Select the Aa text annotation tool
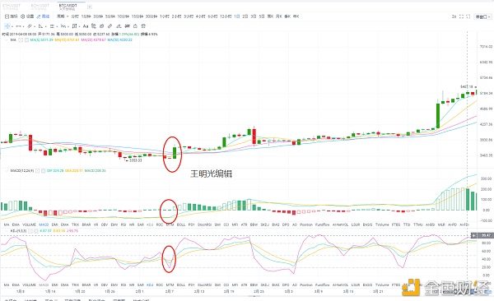The height and width of the screenshot is (301, 494). click(x=86, y=26)
